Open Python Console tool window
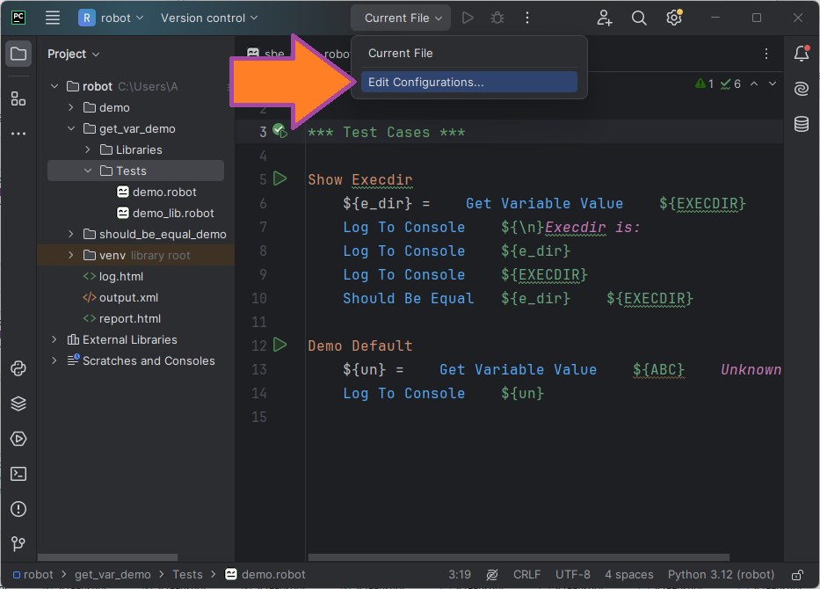Viewport: 820px width, 589px height. [x=18, y=368]
